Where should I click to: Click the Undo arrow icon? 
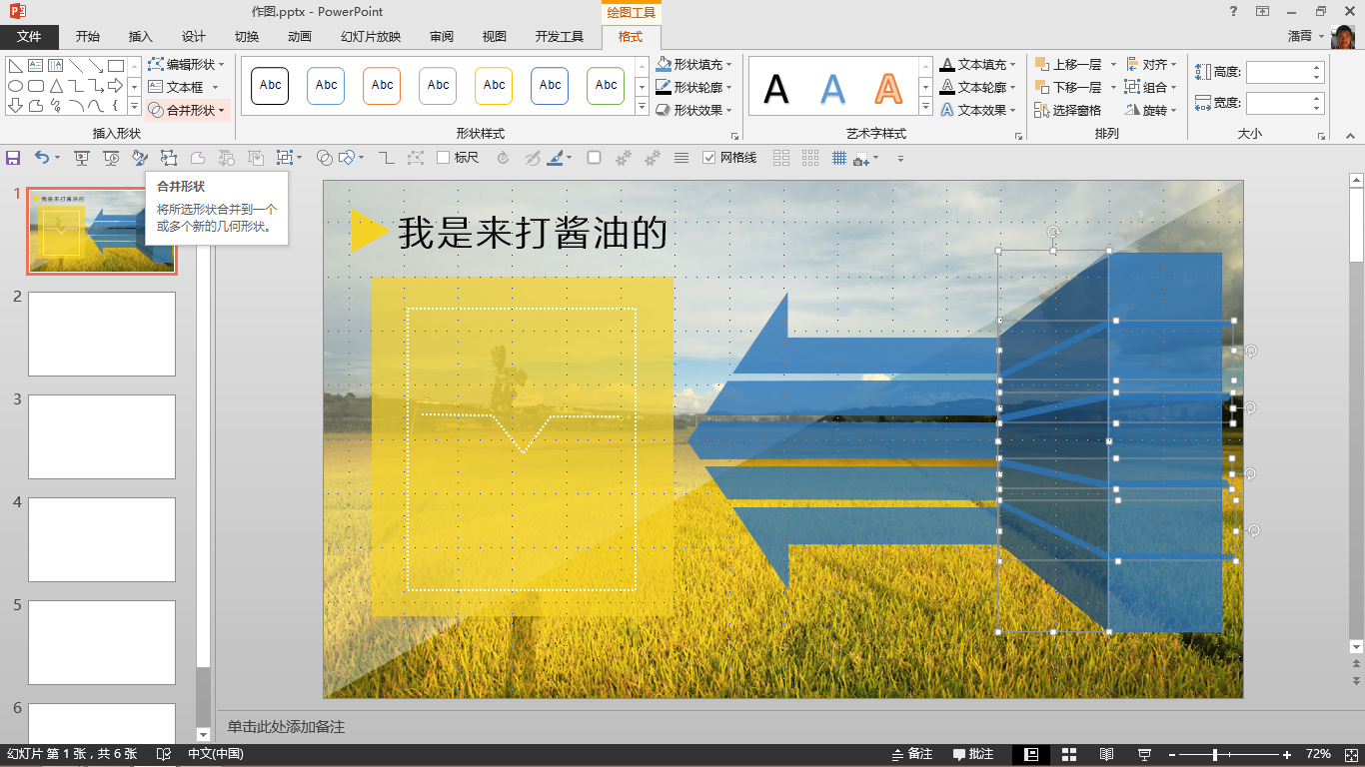click(x=41, y=158)
